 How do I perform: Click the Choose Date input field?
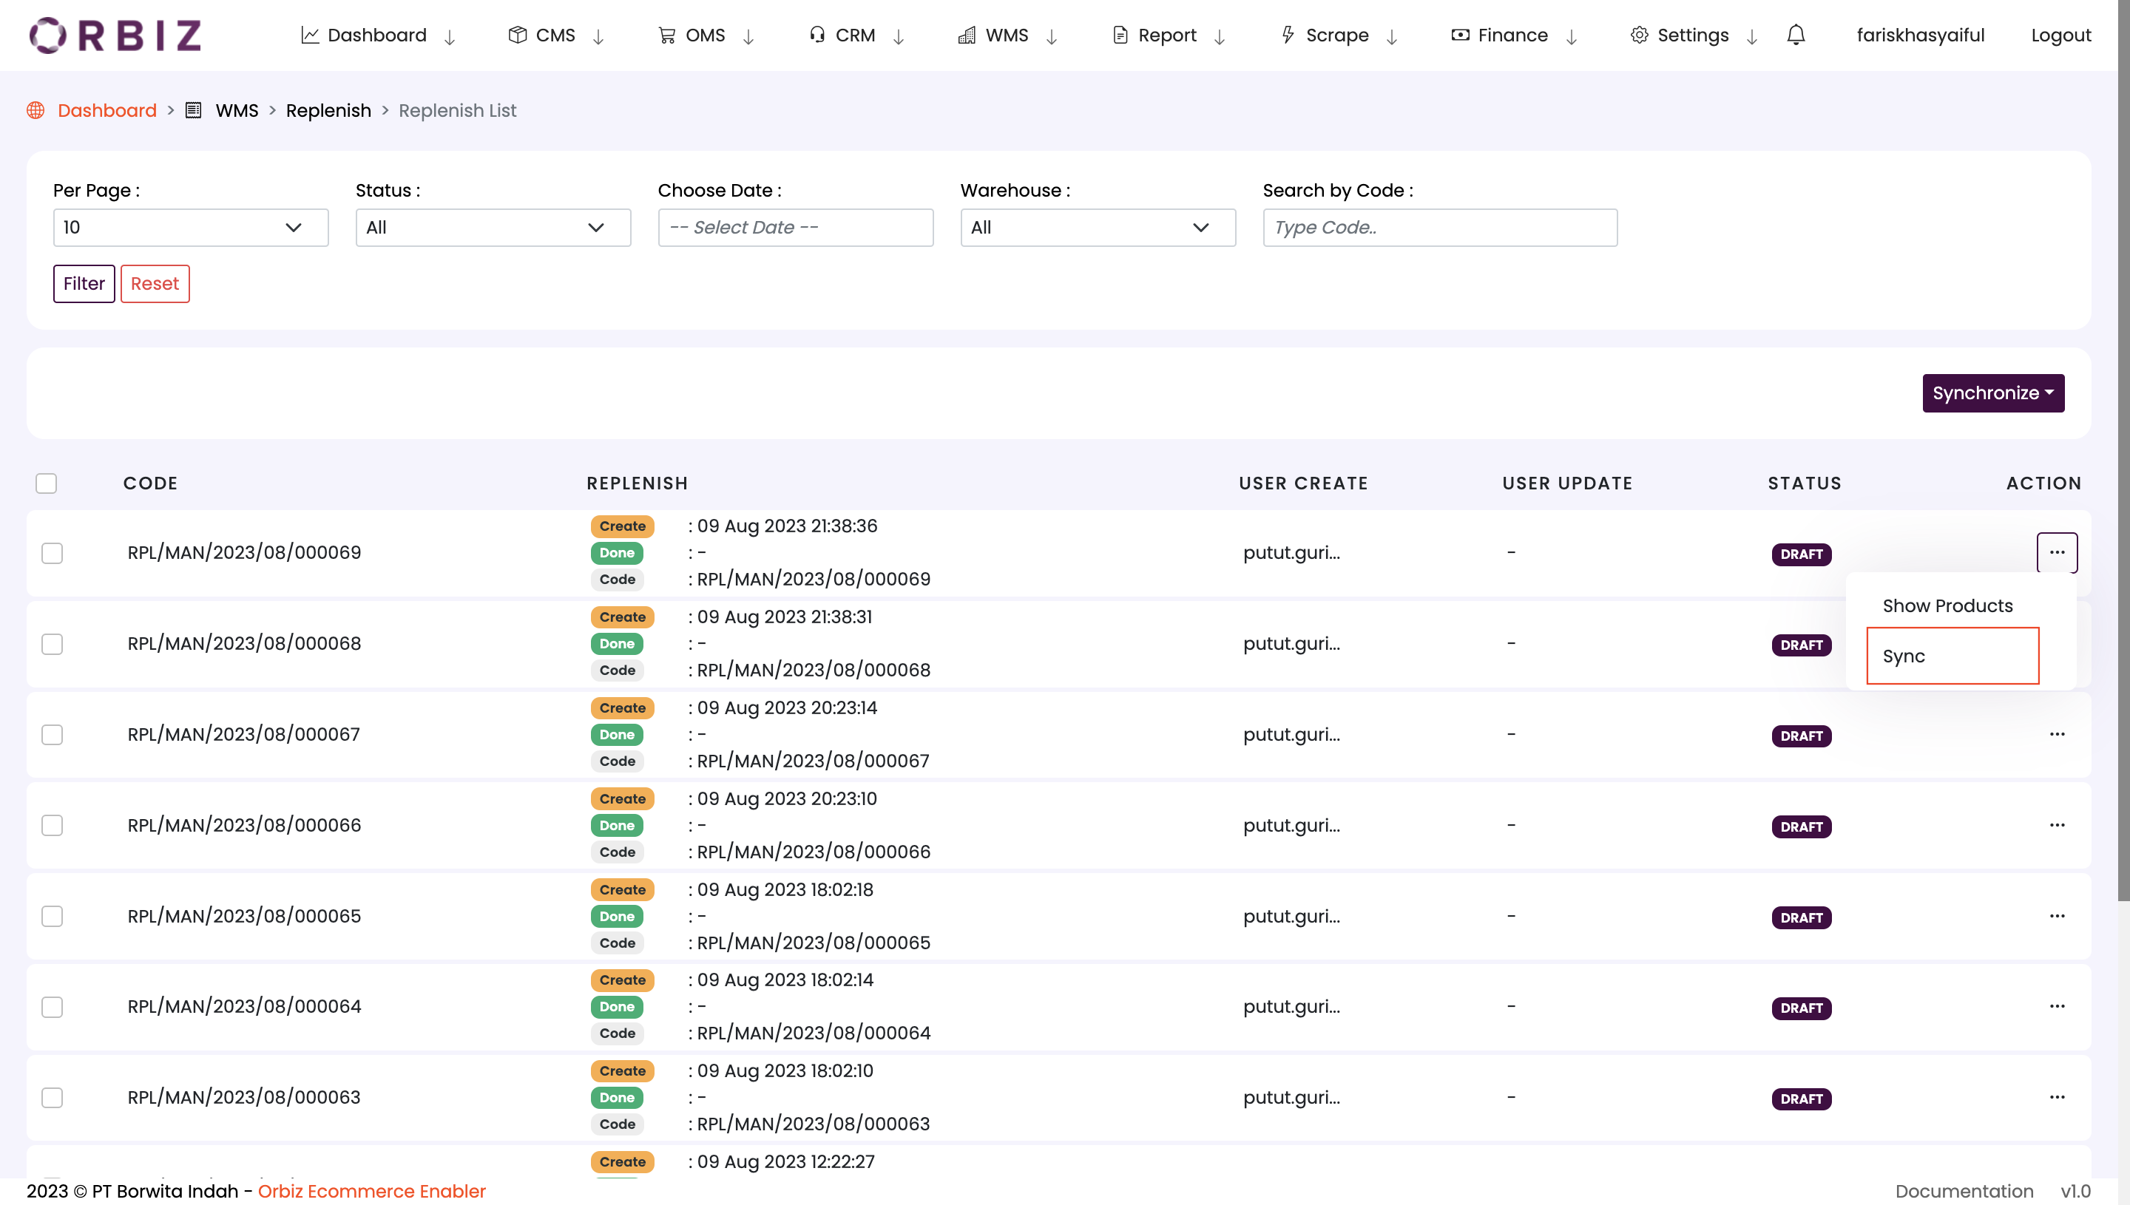click(796, 228)
